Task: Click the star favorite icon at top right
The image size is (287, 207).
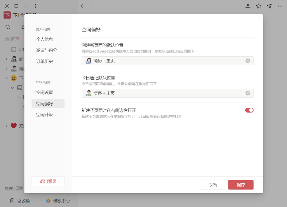Action: [259, 6]
